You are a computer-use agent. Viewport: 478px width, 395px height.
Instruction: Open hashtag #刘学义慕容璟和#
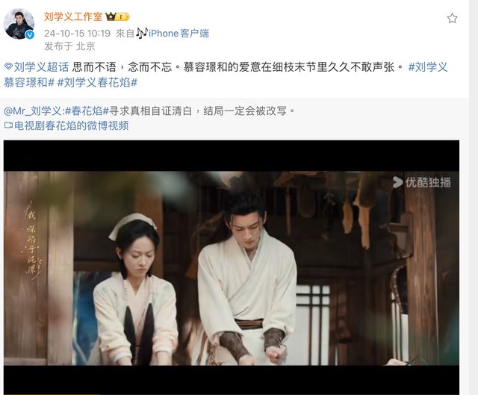(226, 75)
